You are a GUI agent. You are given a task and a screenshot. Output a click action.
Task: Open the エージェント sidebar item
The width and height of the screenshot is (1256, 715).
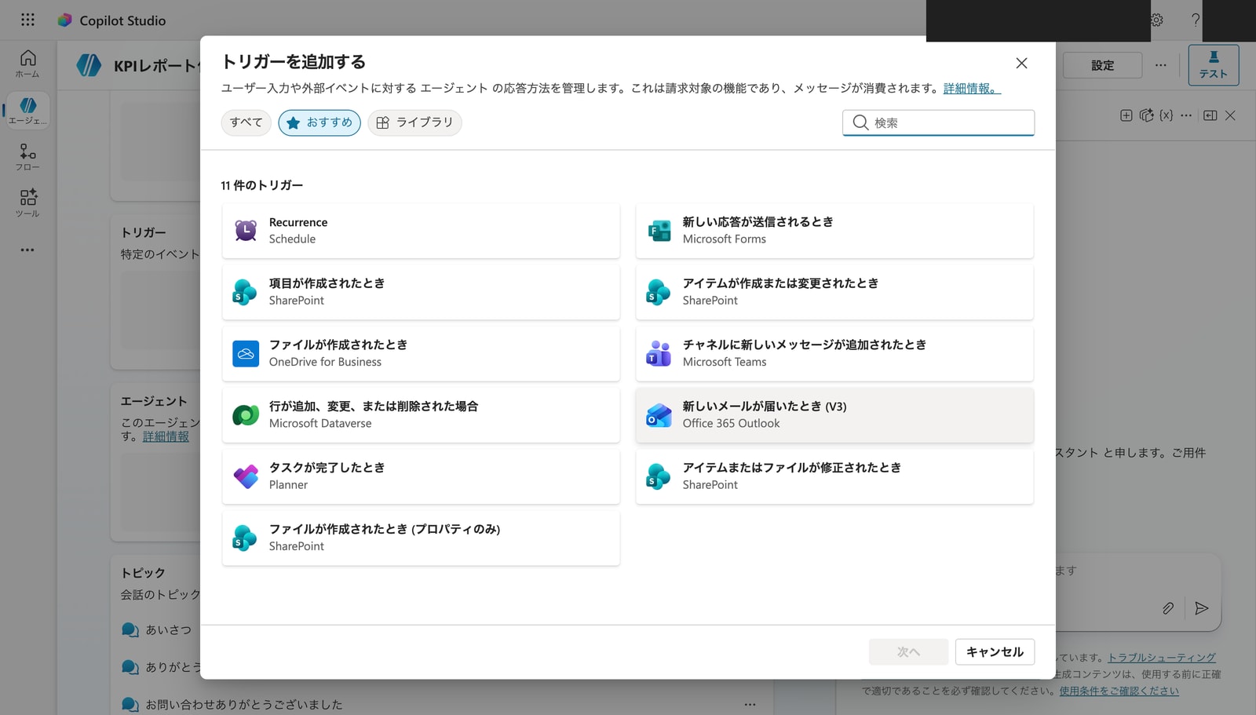coord(27,111)
